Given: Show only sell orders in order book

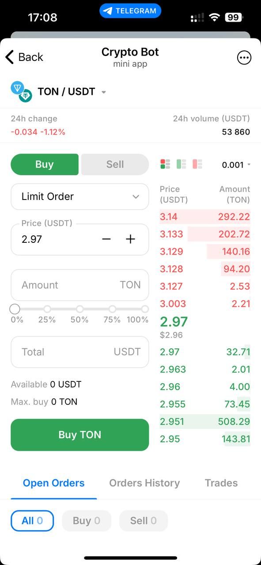Looking at the screenshot, I should (x=197, y=164).
